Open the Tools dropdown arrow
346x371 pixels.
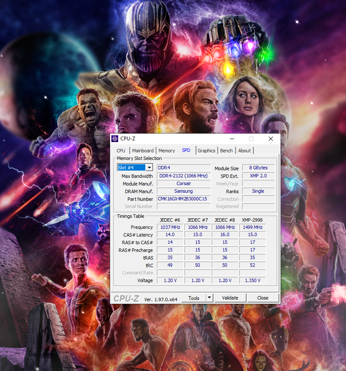(209, 298)
